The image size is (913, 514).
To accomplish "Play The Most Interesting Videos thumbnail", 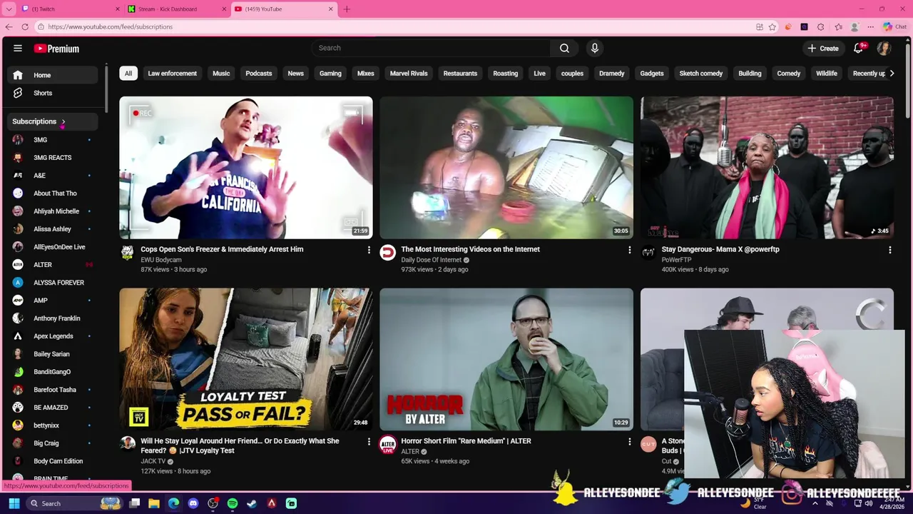I will 506,168.
